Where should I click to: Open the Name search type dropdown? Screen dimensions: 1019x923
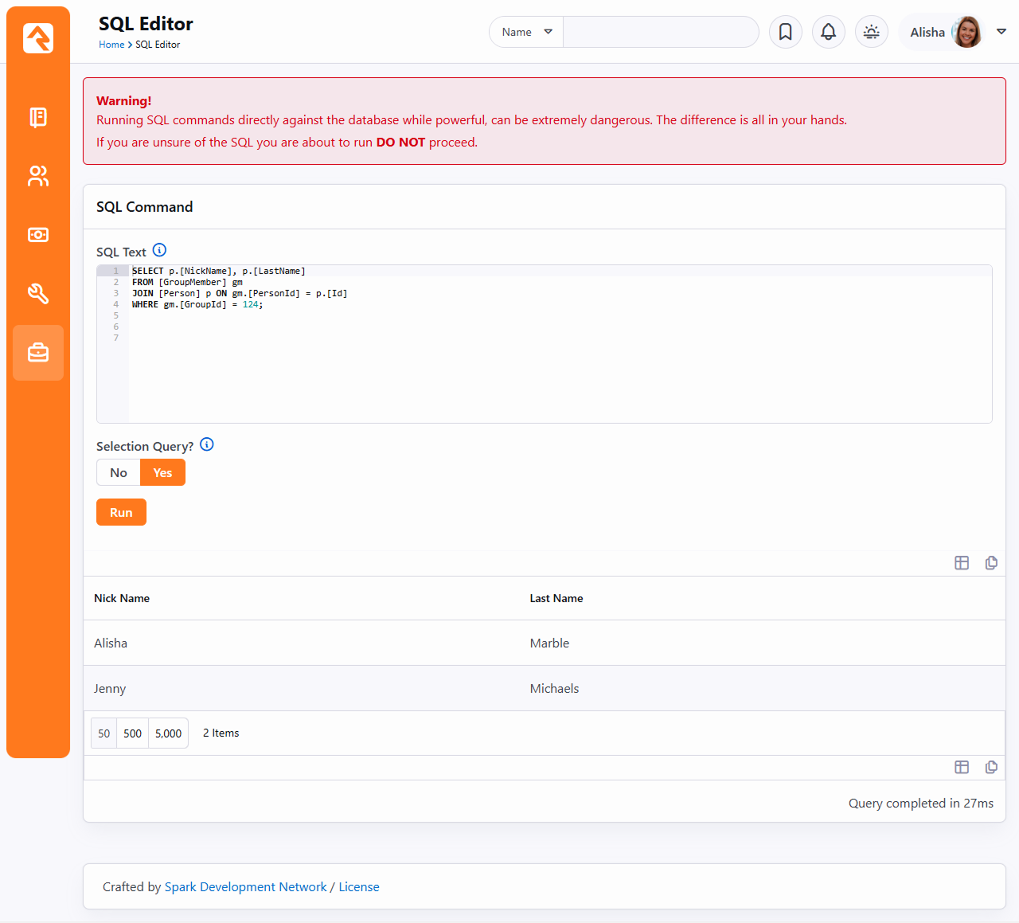coord(526,32)
